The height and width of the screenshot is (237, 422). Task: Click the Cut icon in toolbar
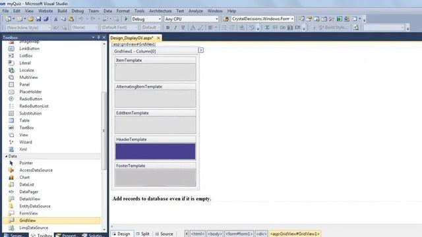55,19
